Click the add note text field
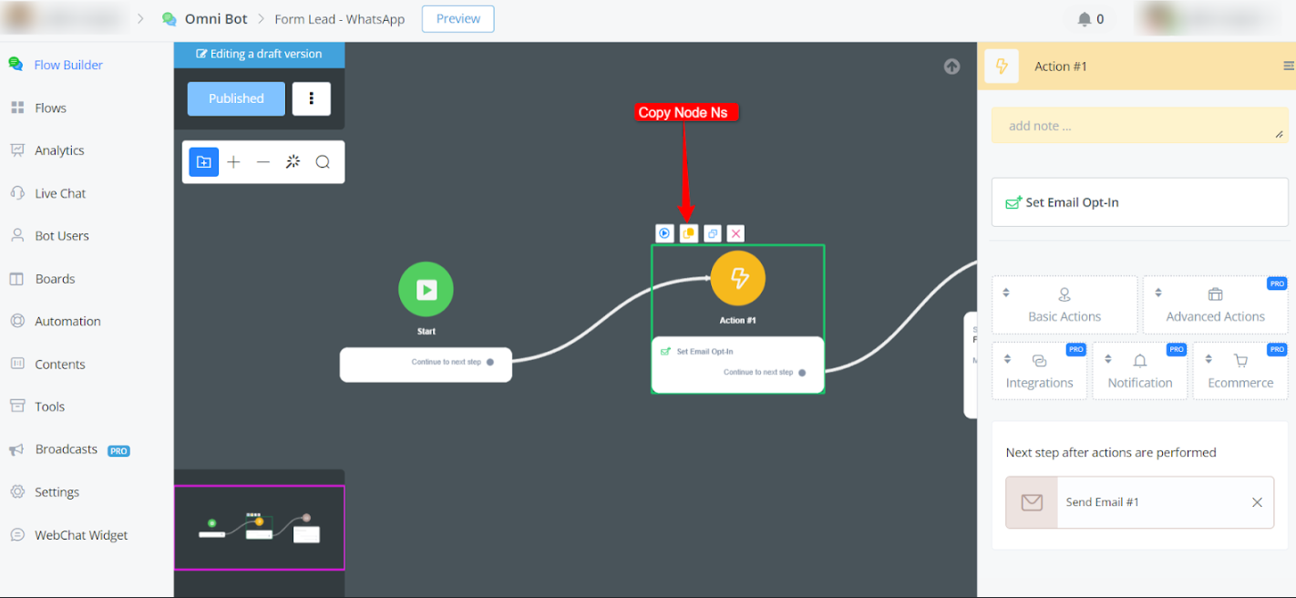This screenshot has height=598, width=1296. (x=1139, y=126)
